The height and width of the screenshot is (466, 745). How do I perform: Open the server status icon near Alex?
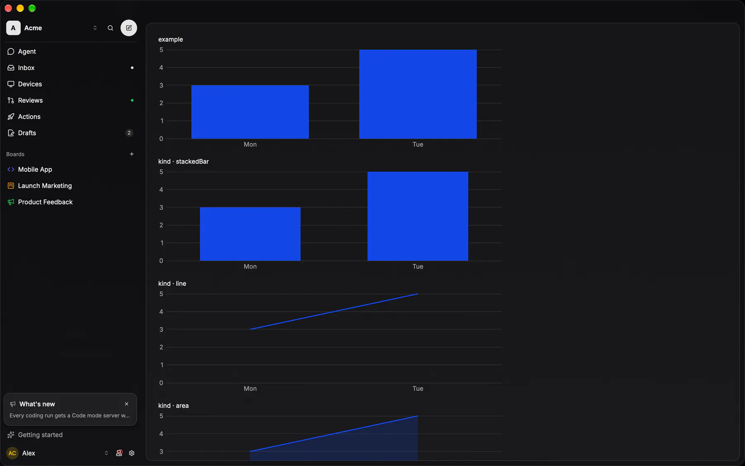pos(119,453)
